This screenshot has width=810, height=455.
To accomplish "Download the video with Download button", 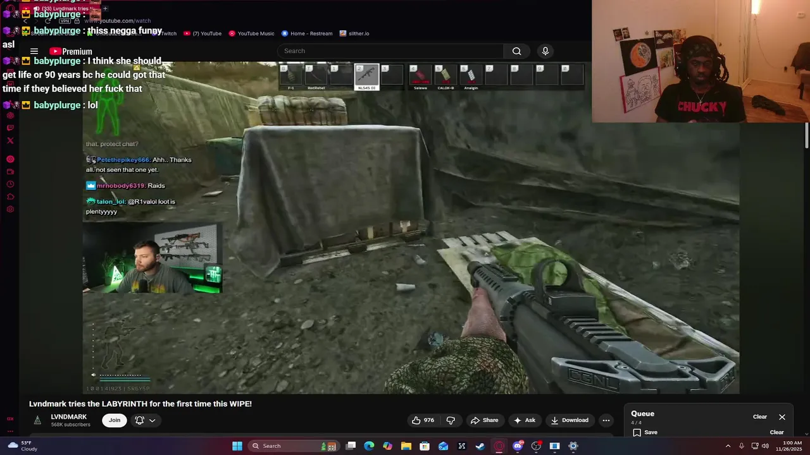I will coord(570,420).
